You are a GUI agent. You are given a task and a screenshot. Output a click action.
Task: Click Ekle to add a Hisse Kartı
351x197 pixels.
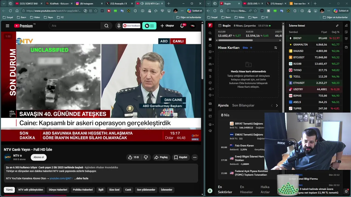[x=247, y=48]
